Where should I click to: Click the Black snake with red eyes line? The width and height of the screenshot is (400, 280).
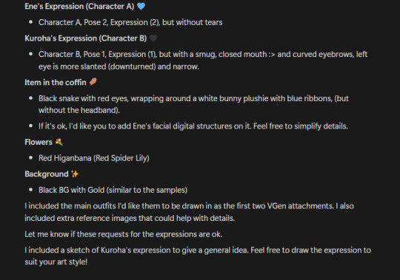click(193, 104)
